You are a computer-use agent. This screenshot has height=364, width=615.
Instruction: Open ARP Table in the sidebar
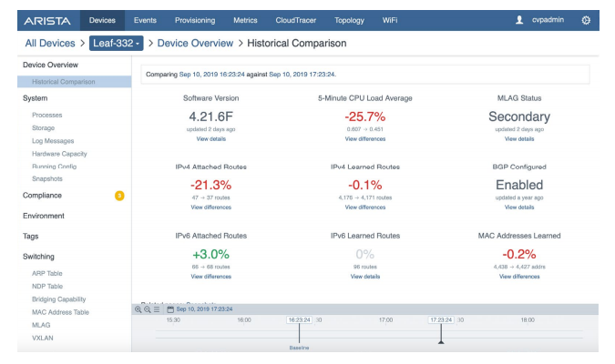point(47,274)
